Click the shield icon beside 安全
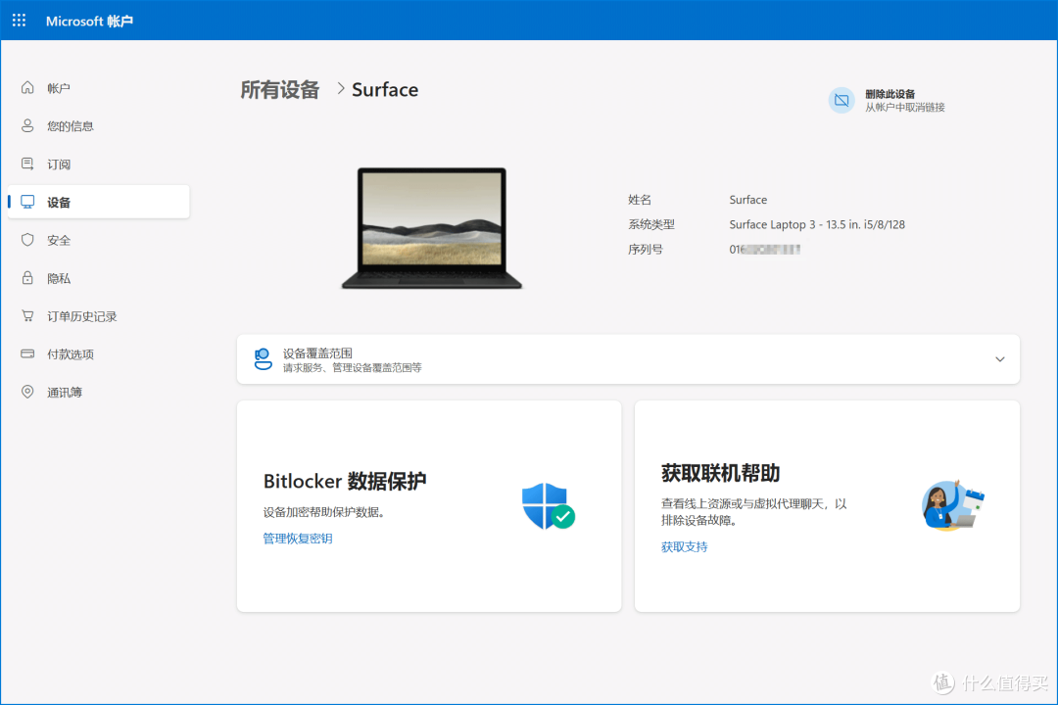 click(27, 240)
